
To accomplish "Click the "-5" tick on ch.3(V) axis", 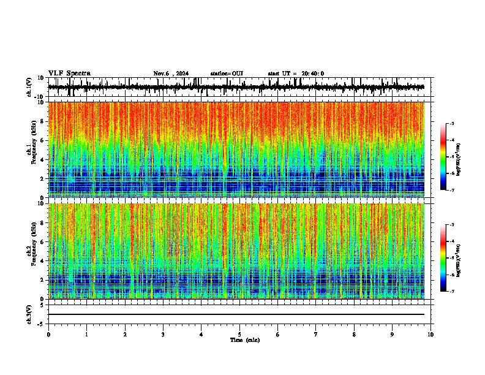I will point(42,324).
